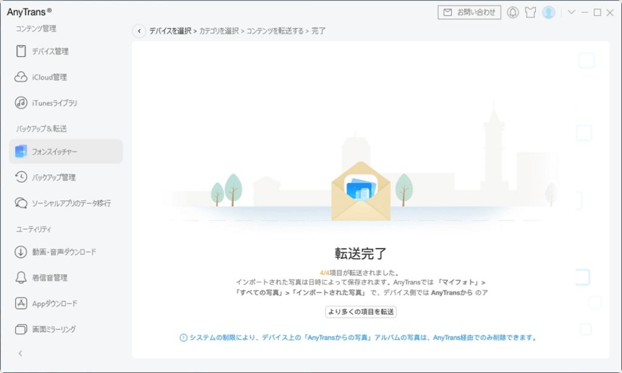Viewport: 622px width, 373px height.
Task: Open the skin theme shirt icon
Action: pyautogui.click(x=530, y=12)
